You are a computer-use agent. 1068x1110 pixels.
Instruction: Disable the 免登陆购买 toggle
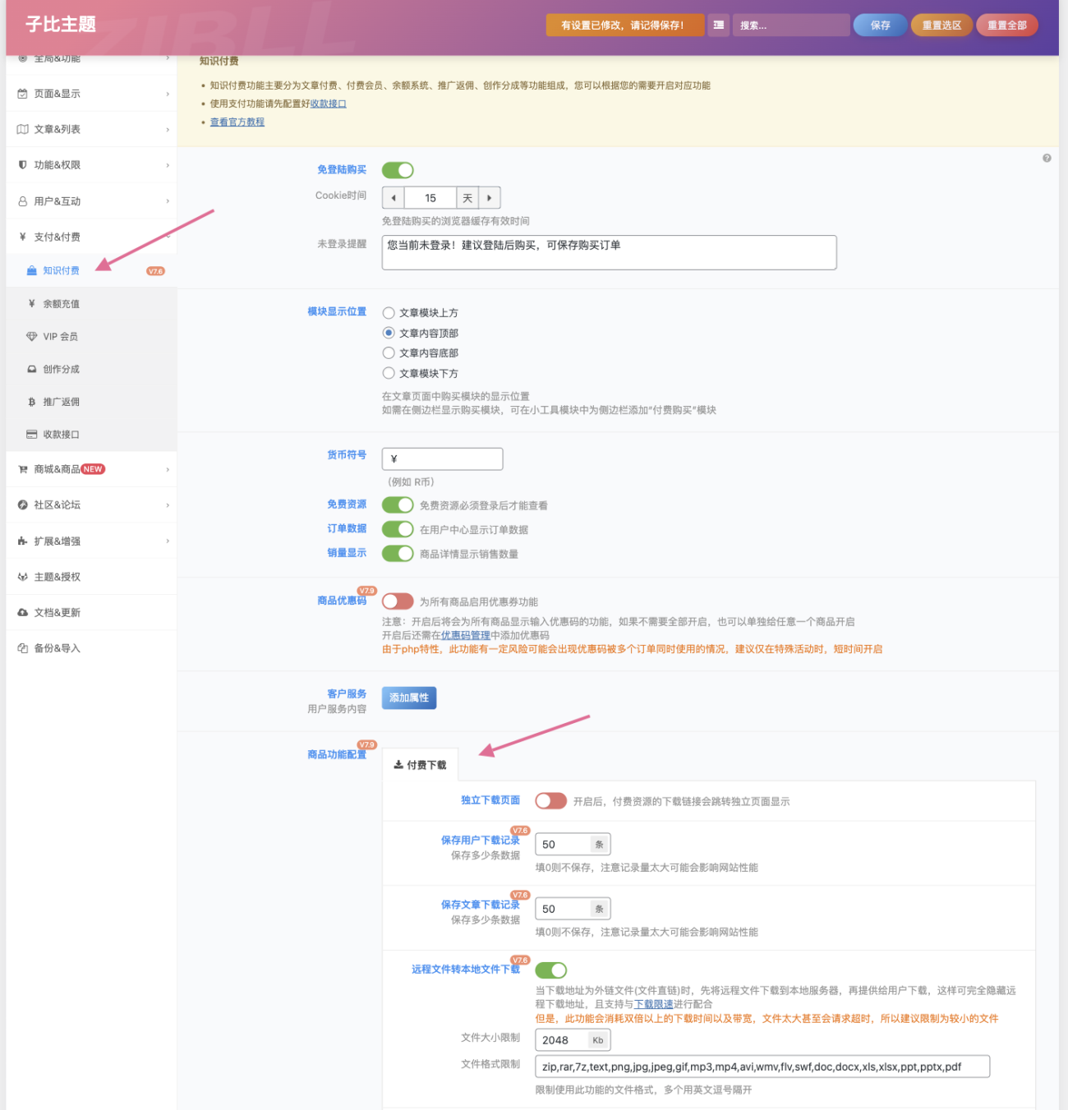tap(398, 169)
